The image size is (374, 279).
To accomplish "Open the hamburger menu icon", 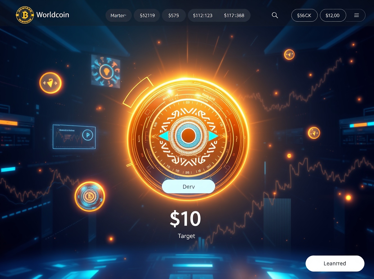I will (x=357, y=15).
